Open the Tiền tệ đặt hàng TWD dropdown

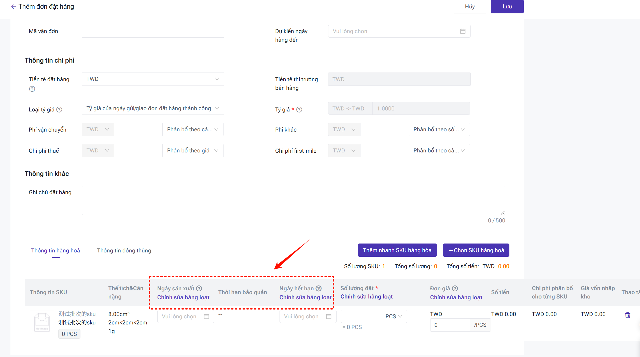153,79
